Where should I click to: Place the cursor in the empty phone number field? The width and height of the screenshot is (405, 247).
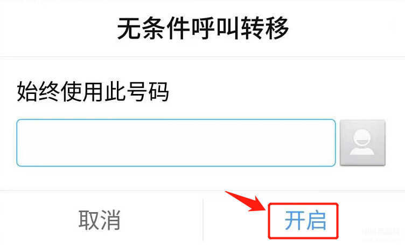176,143
